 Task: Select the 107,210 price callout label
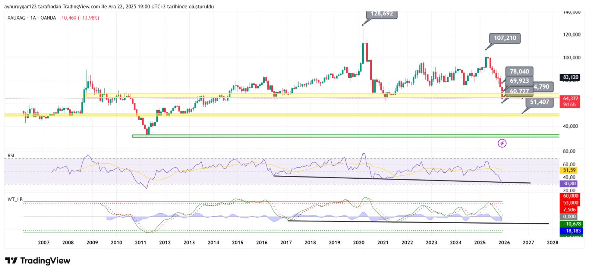click(x=505, y=38)
